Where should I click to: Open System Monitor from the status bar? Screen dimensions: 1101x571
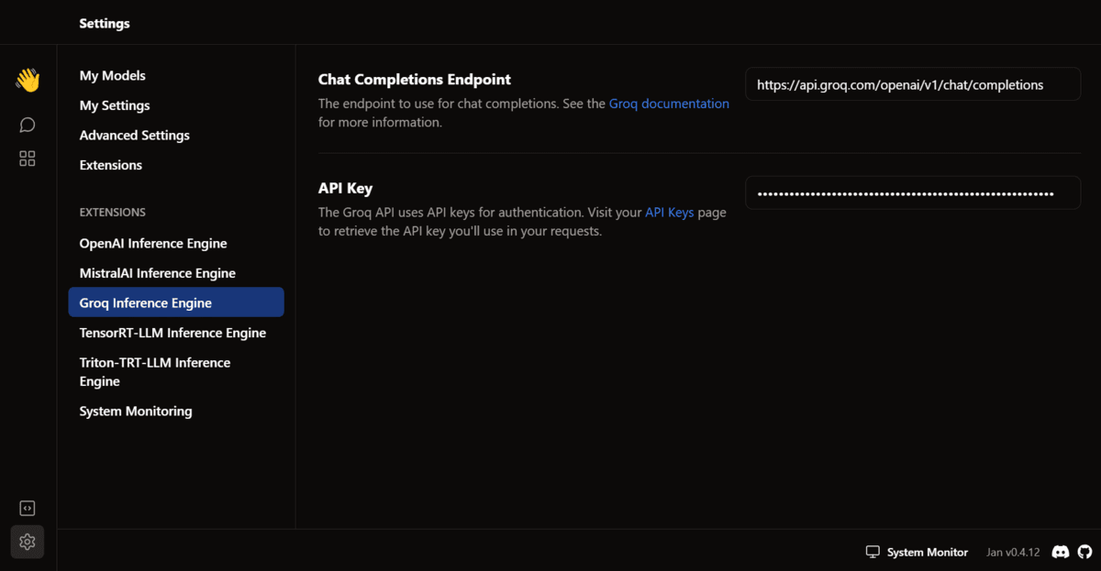[917, 552]
